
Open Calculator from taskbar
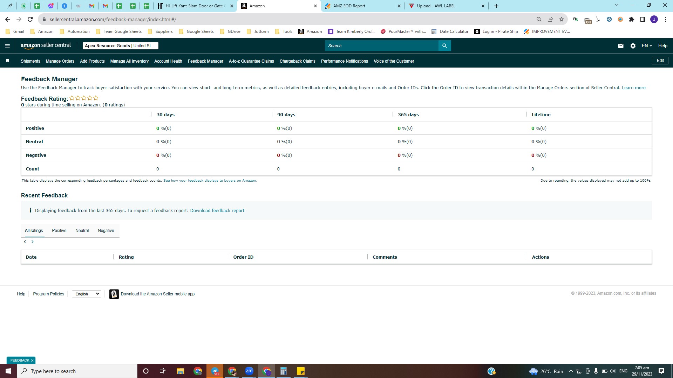284,371
